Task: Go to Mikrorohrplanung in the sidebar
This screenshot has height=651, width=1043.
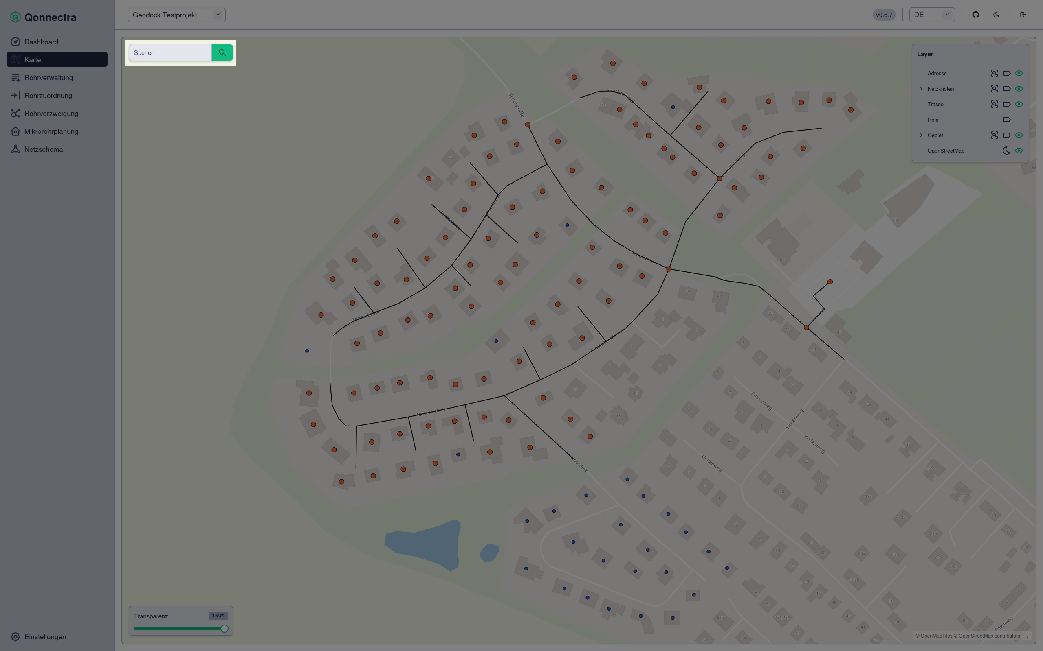Action: coord(51,131)
